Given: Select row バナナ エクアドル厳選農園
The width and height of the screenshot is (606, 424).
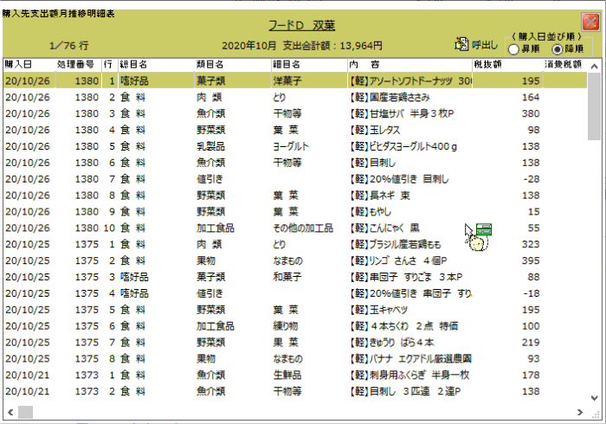Looking at the screenshot, I should (295, 359).
